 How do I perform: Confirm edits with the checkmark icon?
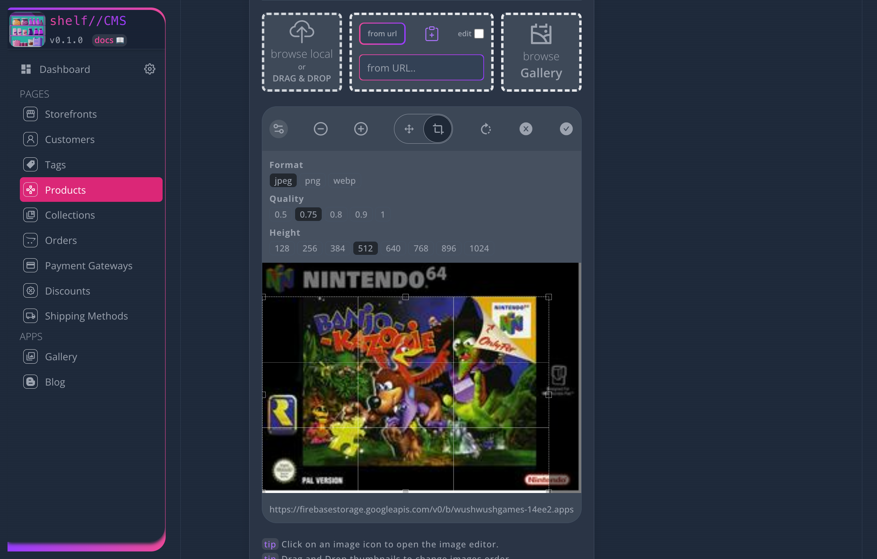[566, 129]
